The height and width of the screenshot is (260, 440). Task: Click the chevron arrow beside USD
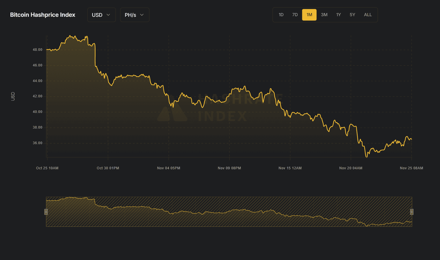point(108,15)
